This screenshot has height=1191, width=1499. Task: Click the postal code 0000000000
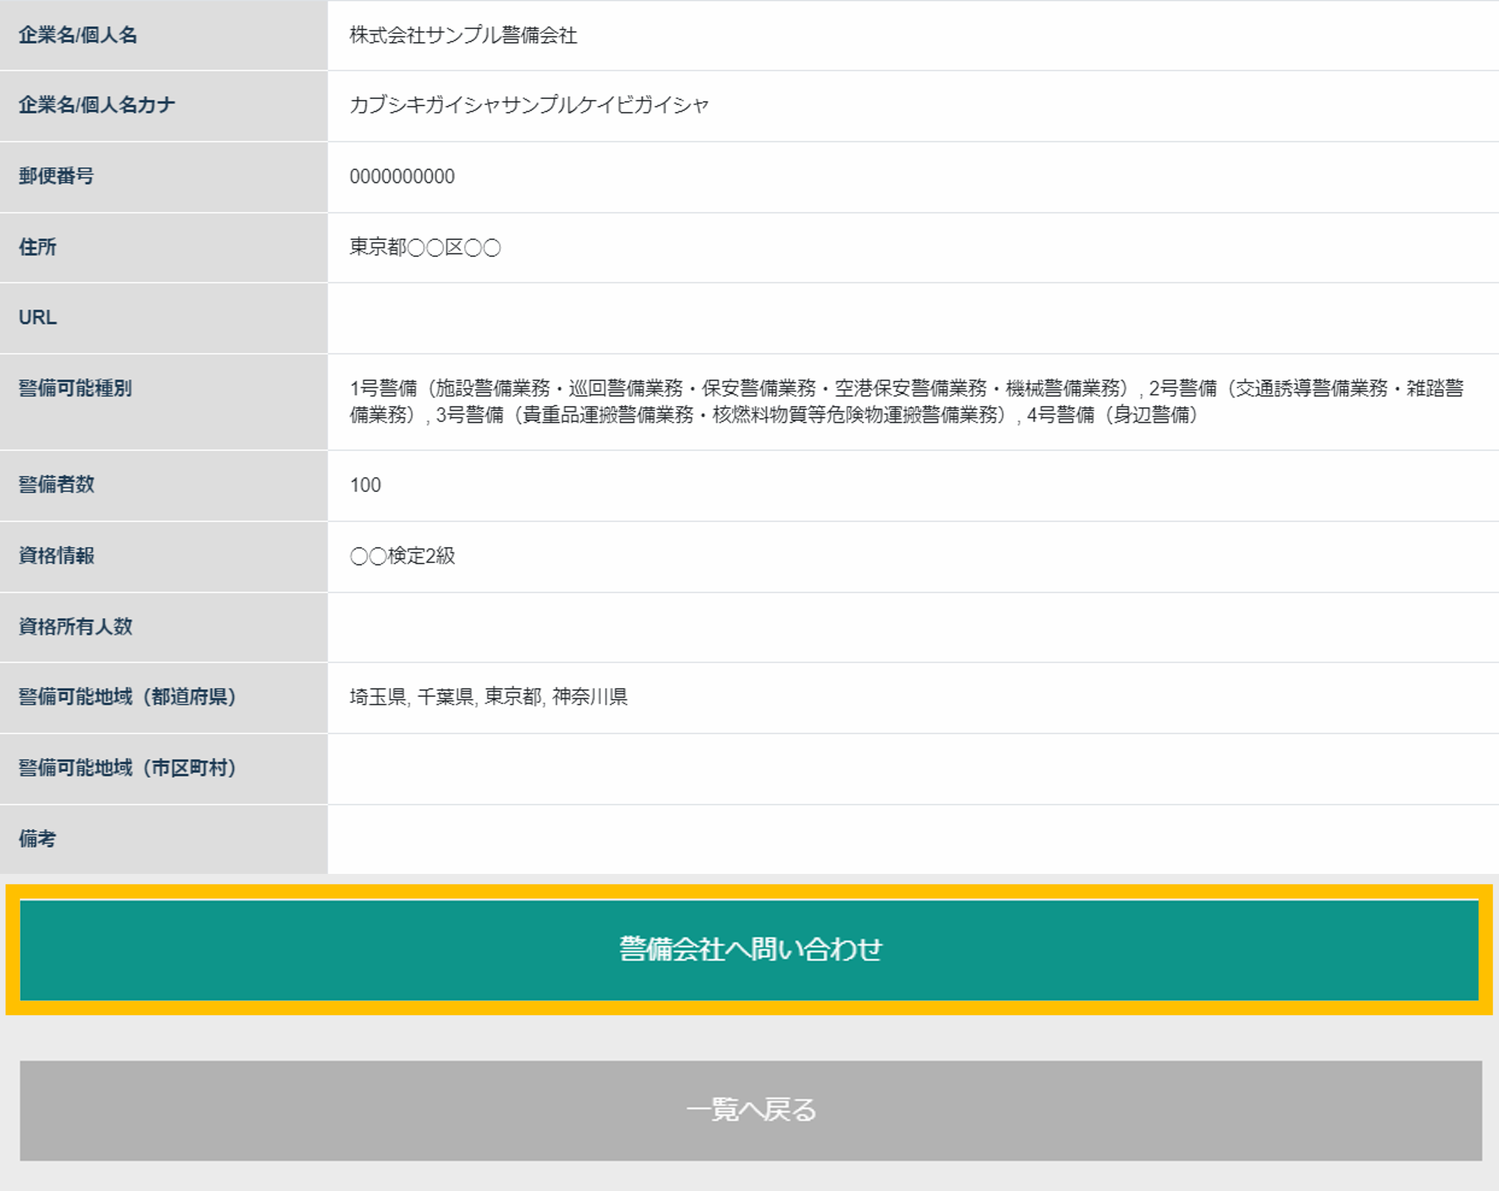click(402, 177)
